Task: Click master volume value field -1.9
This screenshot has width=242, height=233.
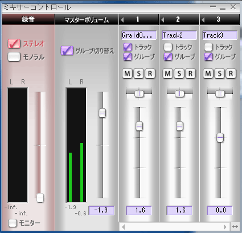Action: pos(101,210)
